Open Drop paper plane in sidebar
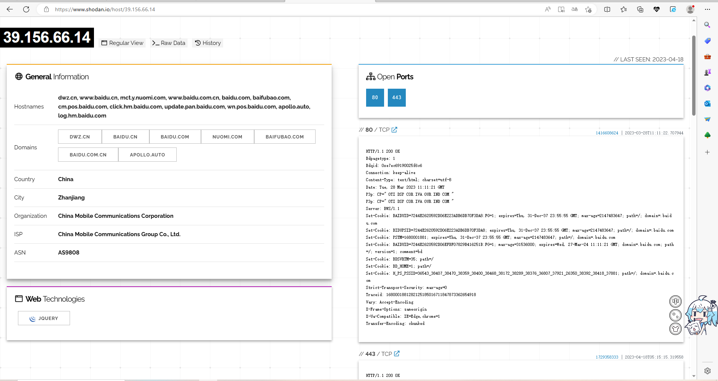718x381 pixels. tap(707, 119)
